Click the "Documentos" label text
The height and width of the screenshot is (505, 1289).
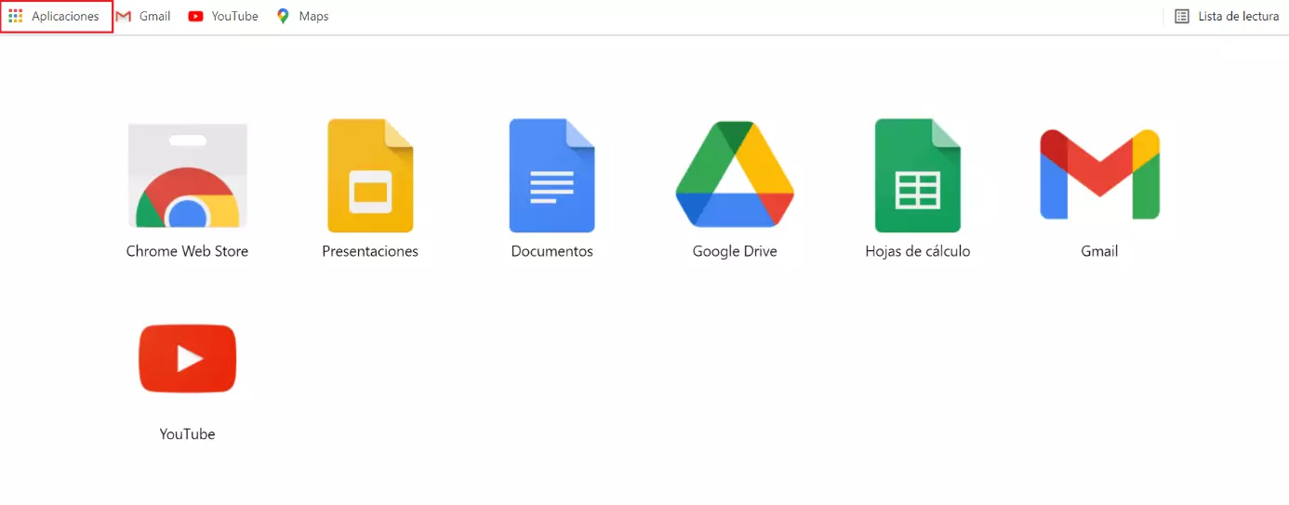551,251
